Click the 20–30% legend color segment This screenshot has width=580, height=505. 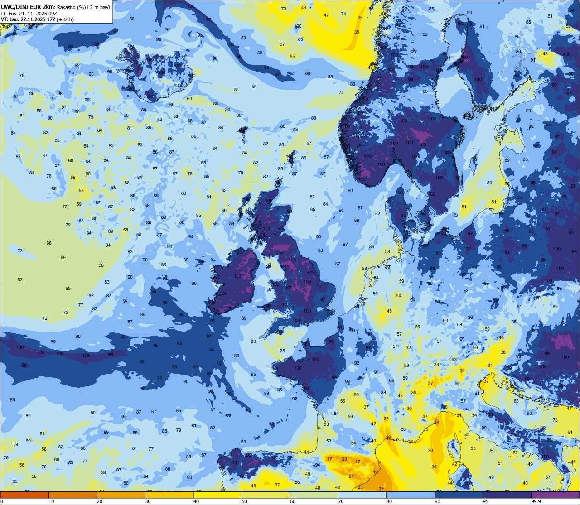coord(121,495)
